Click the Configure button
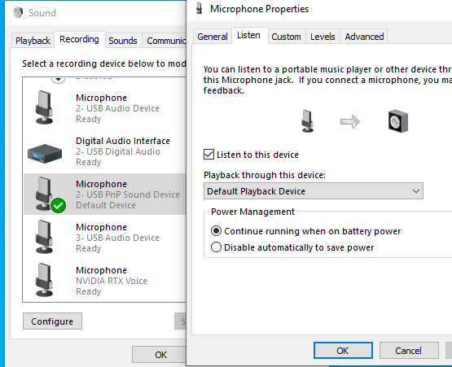The width and height of the screenshot is (452, 367). click(x=52, y=321)
